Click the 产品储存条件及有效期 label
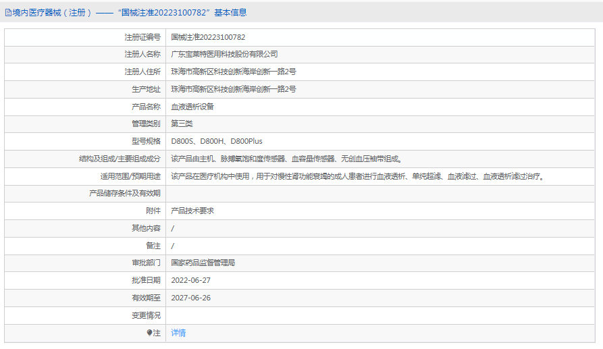Screen dimensions: 603x349 [125, 193]
